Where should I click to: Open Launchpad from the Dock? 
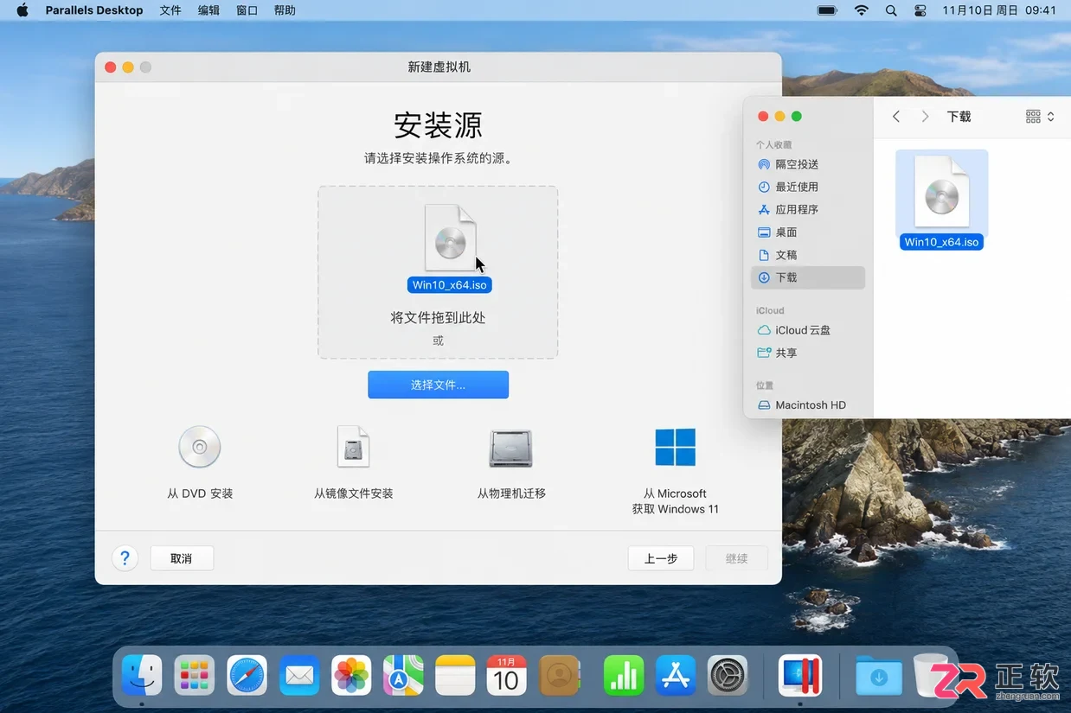(195, 675)
